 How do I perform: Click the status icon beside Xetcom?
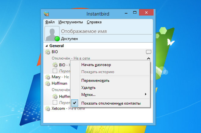click(48, 108)
